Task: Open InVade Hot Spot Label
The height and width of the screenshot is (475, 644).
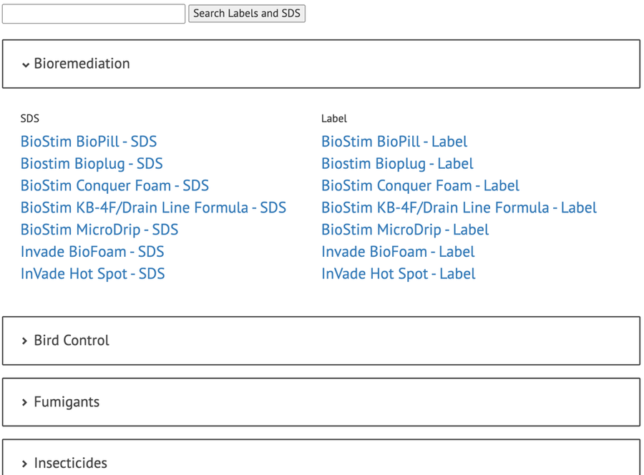Action: tap(399, 274)
